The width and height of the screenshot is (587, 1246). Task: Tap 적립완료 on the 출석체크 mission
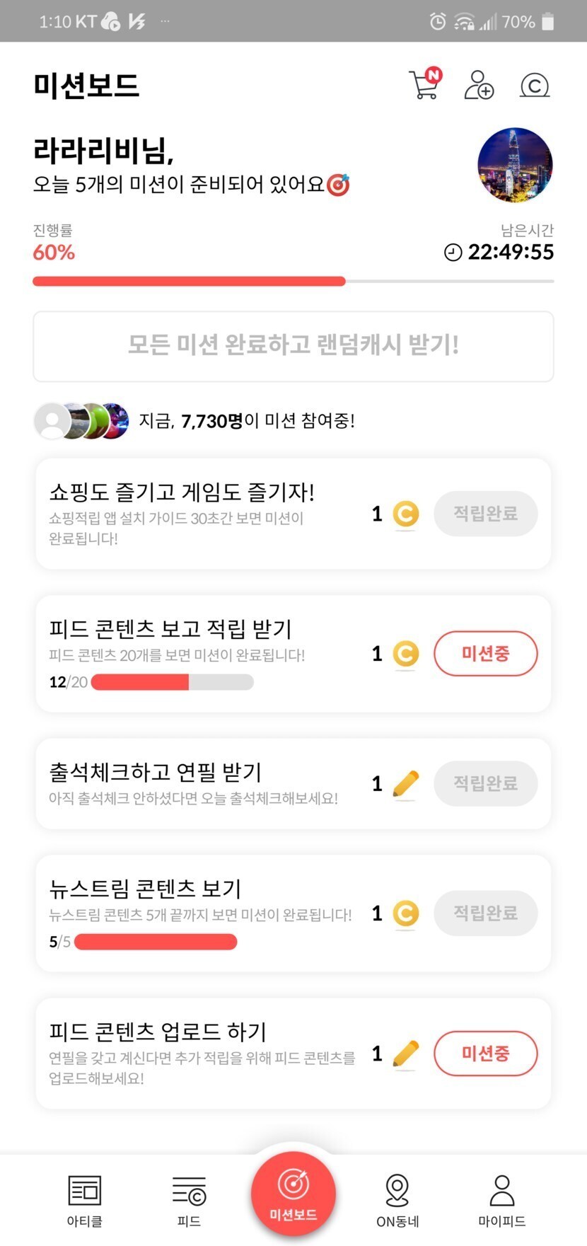(485, 783)
